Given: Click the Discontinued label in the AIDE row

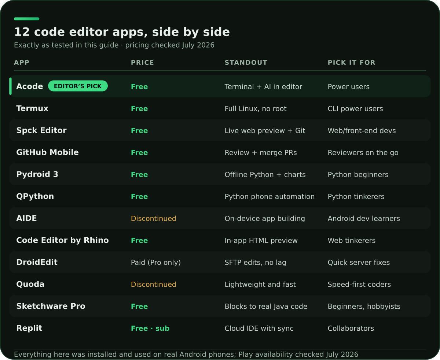Looking at the screenshot, I should [153, 219].
